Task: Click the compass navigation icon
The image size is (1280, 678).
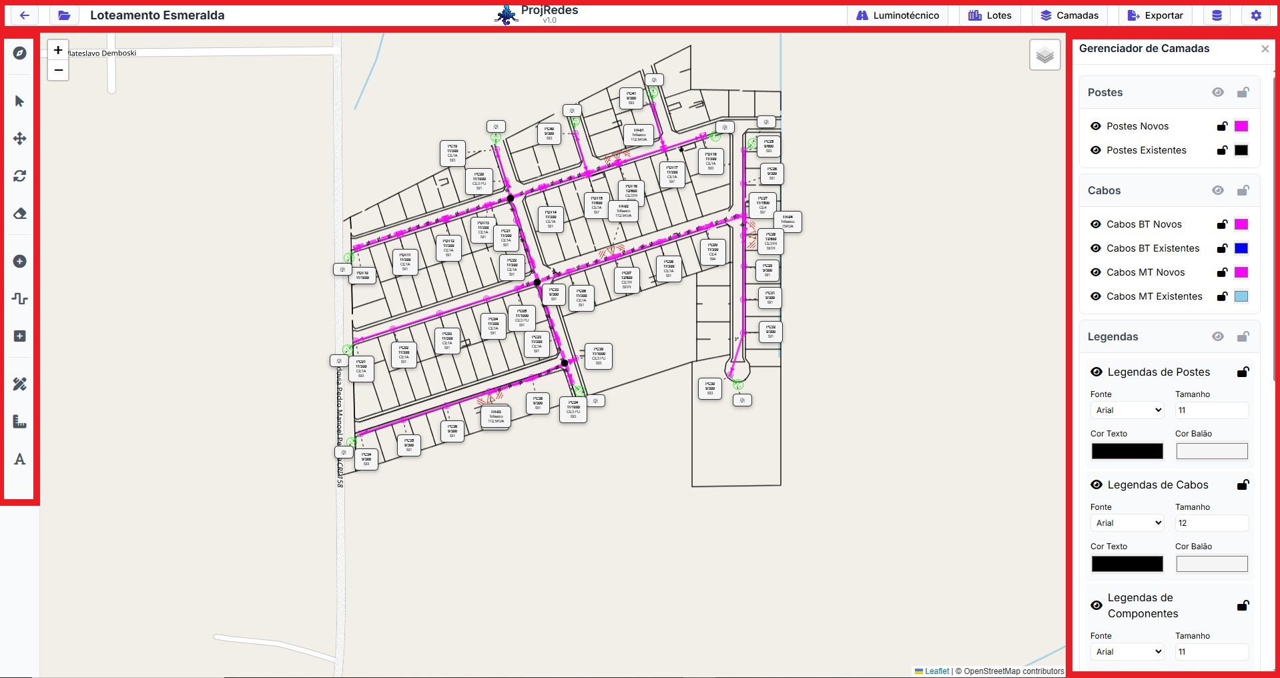Action: [x=19, y=53]
